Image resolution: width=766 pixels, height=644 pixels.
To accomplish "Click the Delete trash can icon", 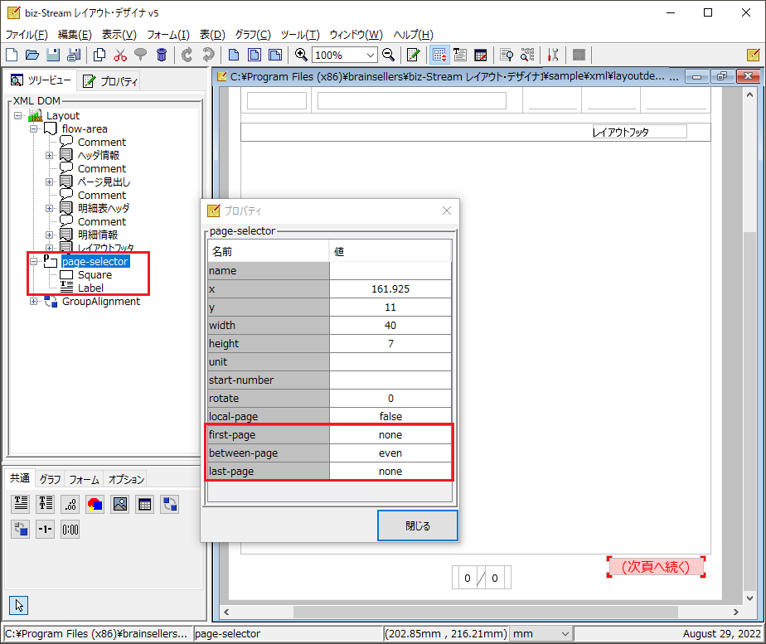I will [162, 56].
